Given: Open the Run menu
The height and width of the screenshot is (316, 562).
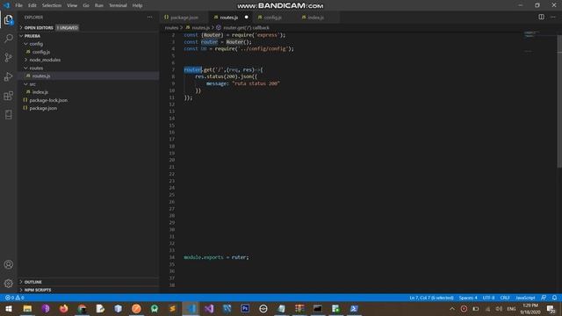Looking at the screenshot, I should tap(99, 5).
